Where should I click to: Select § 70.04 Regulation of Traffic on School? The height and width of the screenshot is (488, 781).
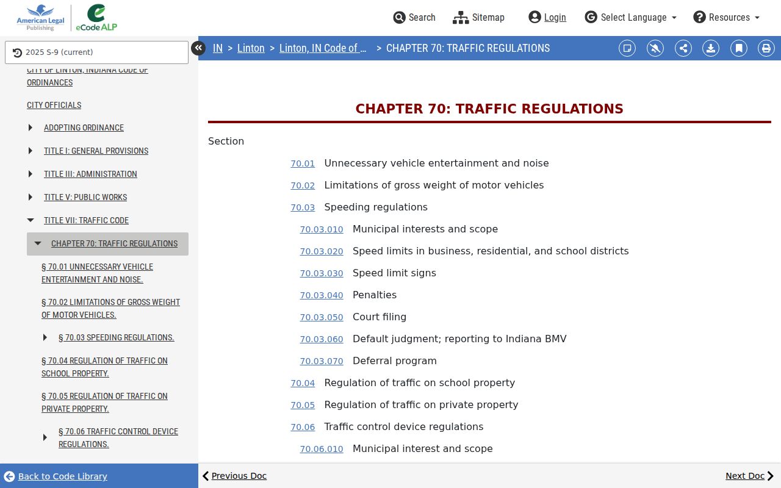[104, 367]
